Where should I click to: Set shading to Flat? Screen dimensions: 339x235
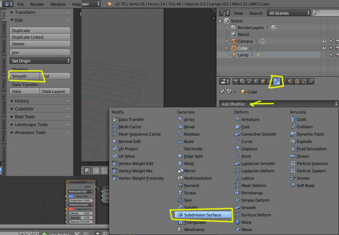click(55, 76)
